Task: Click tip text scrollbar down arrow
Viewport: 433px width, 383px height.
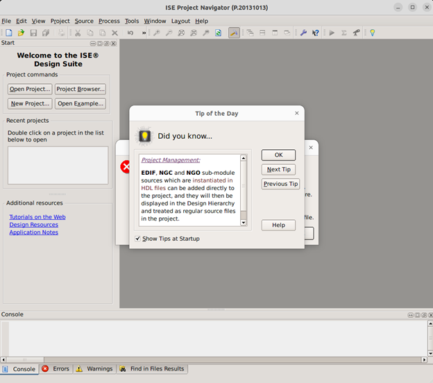Action: click(x=244, y=223)
